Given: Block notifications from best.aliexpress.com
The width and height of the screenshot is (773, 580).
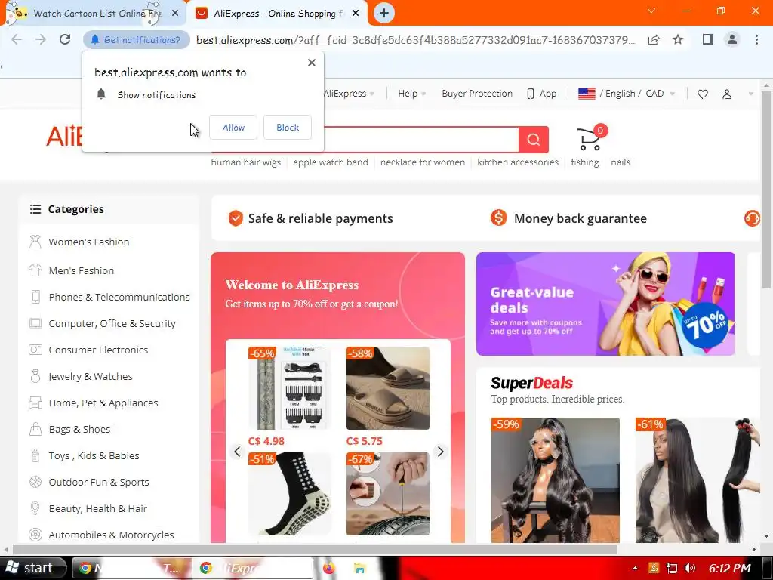Looking at the screenshot, I should tap(288, 127).
